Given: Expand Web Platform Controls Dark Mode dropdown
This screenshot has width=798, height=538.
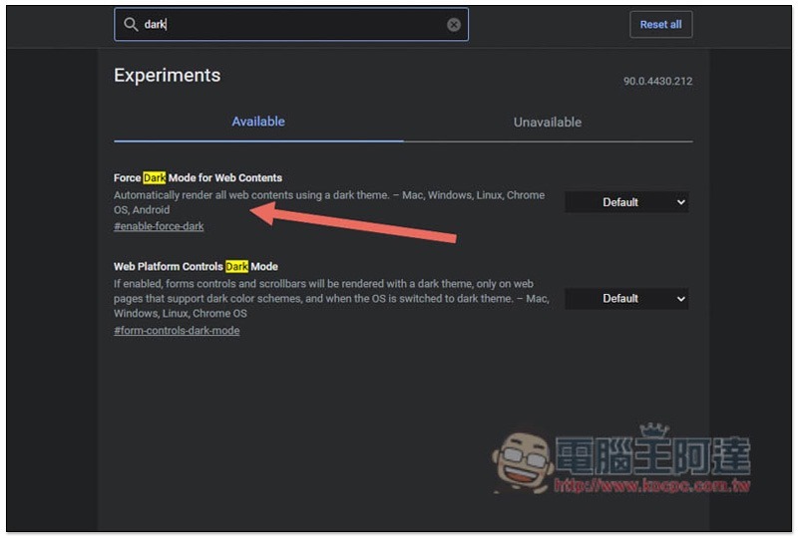Looking at the screenshot, I should 626,298.
